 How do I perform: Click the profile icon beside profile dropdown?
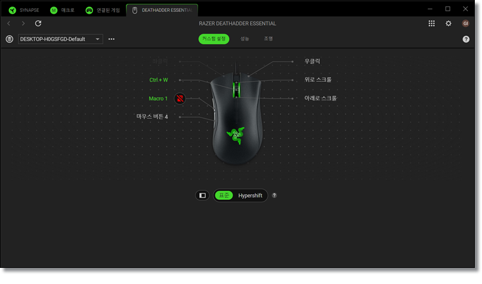tap(10, 39)
